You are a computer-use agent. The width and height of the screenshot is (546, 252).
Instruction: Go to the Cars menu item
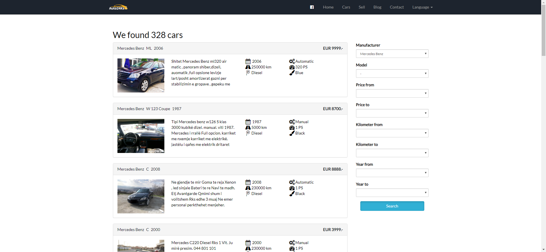pos(346,7)
